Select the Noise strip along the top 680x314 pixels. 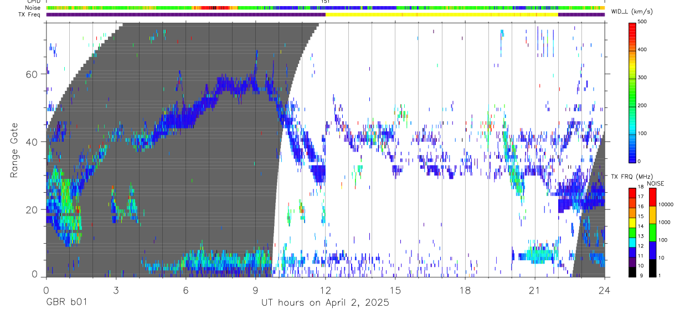[x=326, y=8]
